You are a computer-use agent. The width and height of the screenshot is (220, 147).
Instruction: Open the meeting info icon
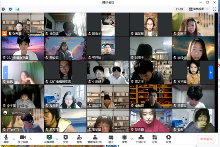click(x=3, y=9)
